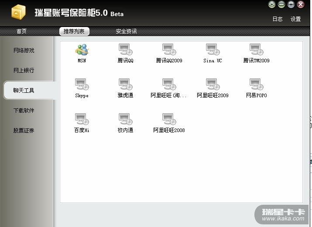Show the 网络游戏 category
The width and height of the screenshot is (312, 227).
pyautogui.click(x=24, y=51)
